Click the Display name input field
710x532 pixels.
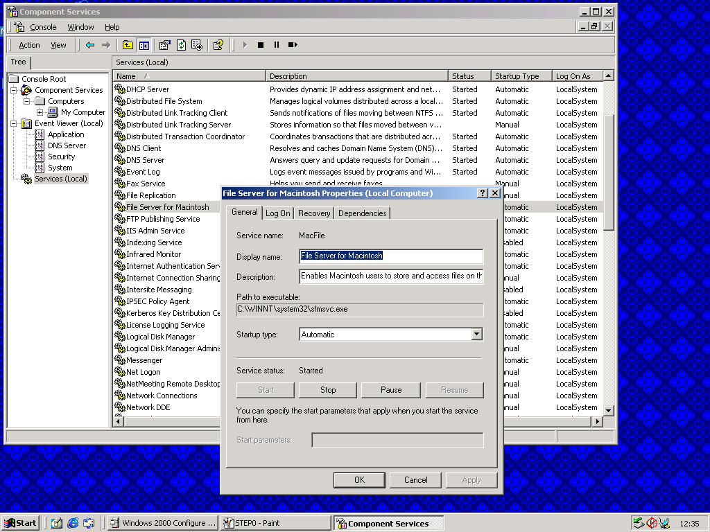(x=391, y=256)
